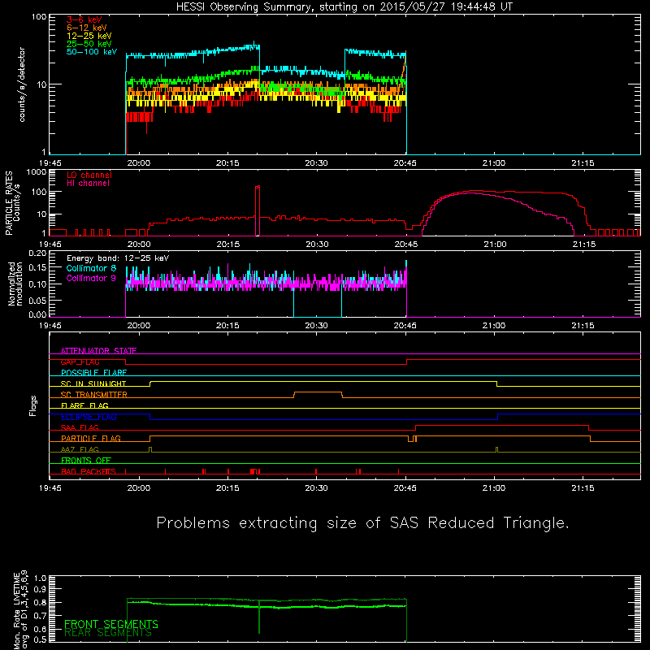This screenshot has width=650, height=650.
Task: Select the 50-100 keV legend label
Action: pos(92,52)
